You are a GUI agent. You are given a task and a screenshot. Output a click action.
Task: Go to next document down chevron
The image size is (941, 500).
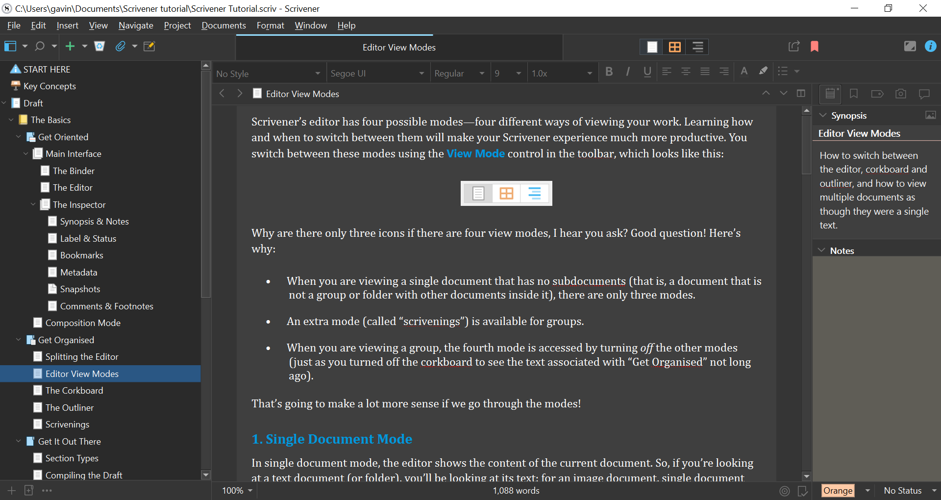(784, 93)
